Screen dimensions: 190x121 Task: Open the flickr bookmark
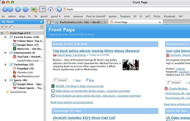click(157, 16)
